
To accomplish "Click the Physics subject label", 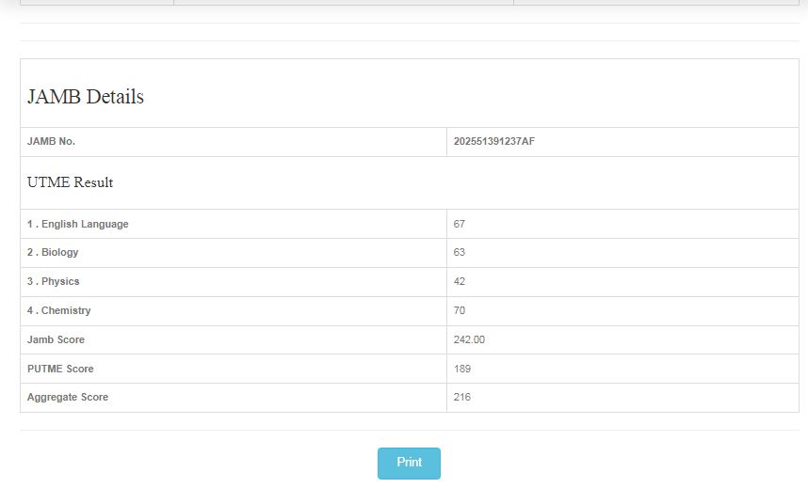I will [x=54, y=282].
